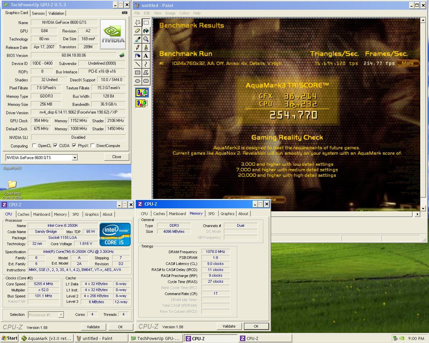Click Paint vertical scrollbar down arrow
This screenshot has width=429, height=343.
(423, 208)
